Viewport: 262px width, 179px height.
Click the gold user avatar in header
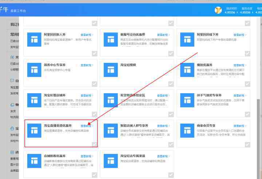pos(218,10)
